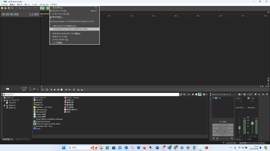Click the Pause button in transport bar
270x151 pixels.
pyautogui.click(x=58, y=90)
